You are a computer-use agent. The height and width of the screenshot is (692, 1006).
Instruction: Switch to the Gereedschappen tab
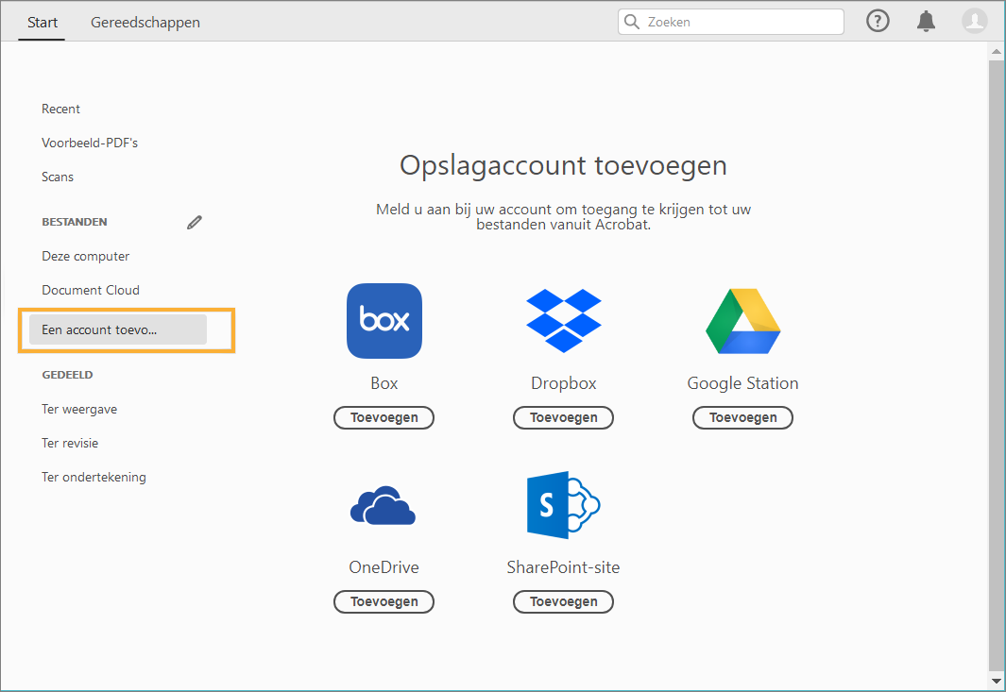(145, 23)
